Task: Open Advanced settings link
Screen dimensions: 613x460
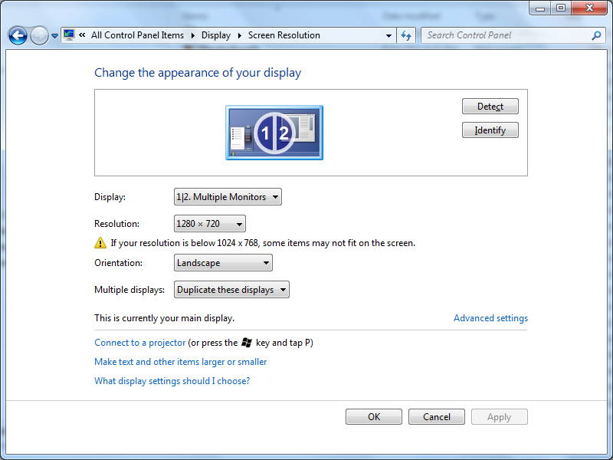Action: coord(490,318)
